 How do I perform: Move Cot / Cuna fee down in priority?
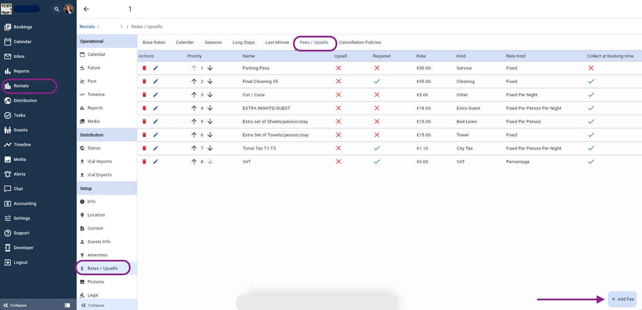pos(210,95)
